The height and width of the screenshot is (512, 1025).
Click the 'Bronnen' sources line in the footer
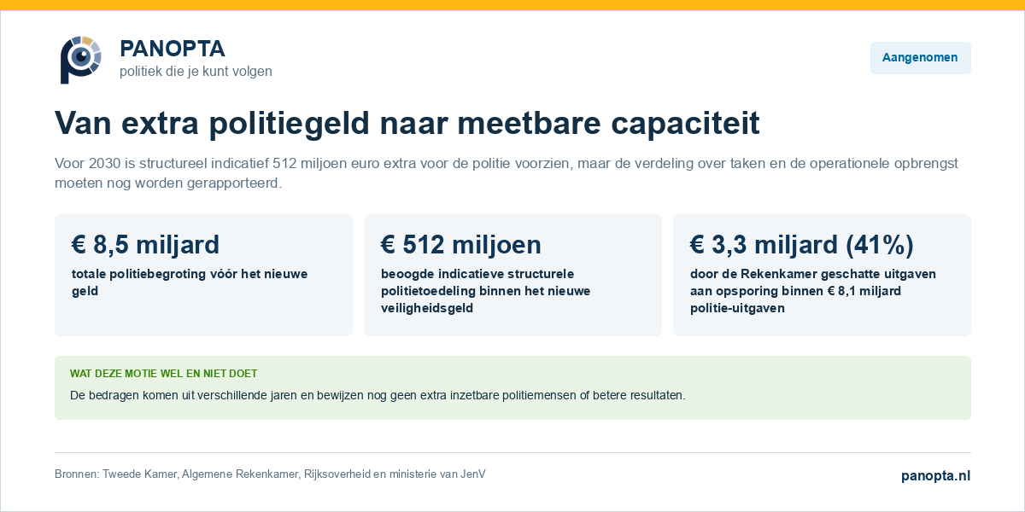point(270,474)
